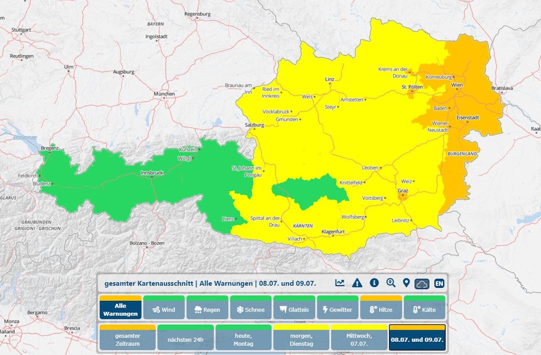The width and height of the screenshot is (541, 355).
Task: Click the Klagenfurt city label on map
Action: 334,232
